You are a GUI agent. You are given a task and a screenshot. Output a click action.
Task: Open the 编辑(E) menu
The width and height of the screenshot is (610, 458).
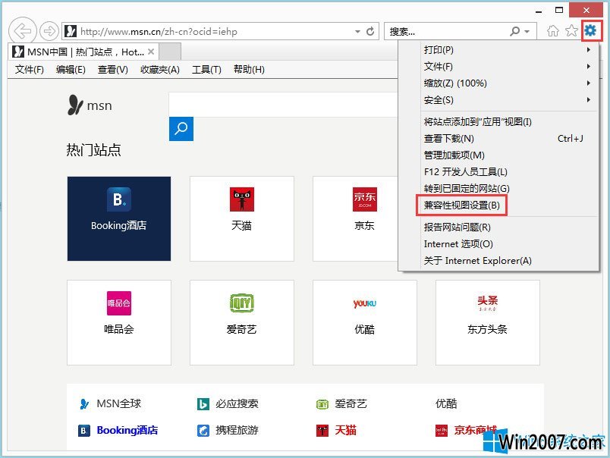pyautogui.click(x=71, y=70)
